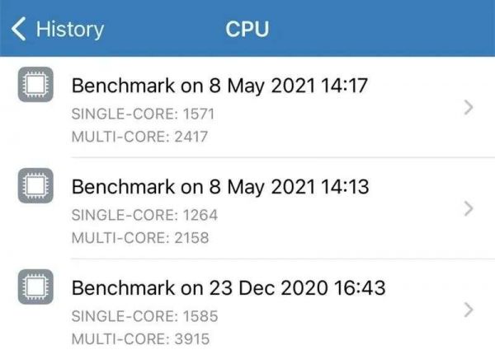Select the multi-core 2417 score line
Image resolution: width=495 pixels, height=359 pixels.
coord(140,136)
